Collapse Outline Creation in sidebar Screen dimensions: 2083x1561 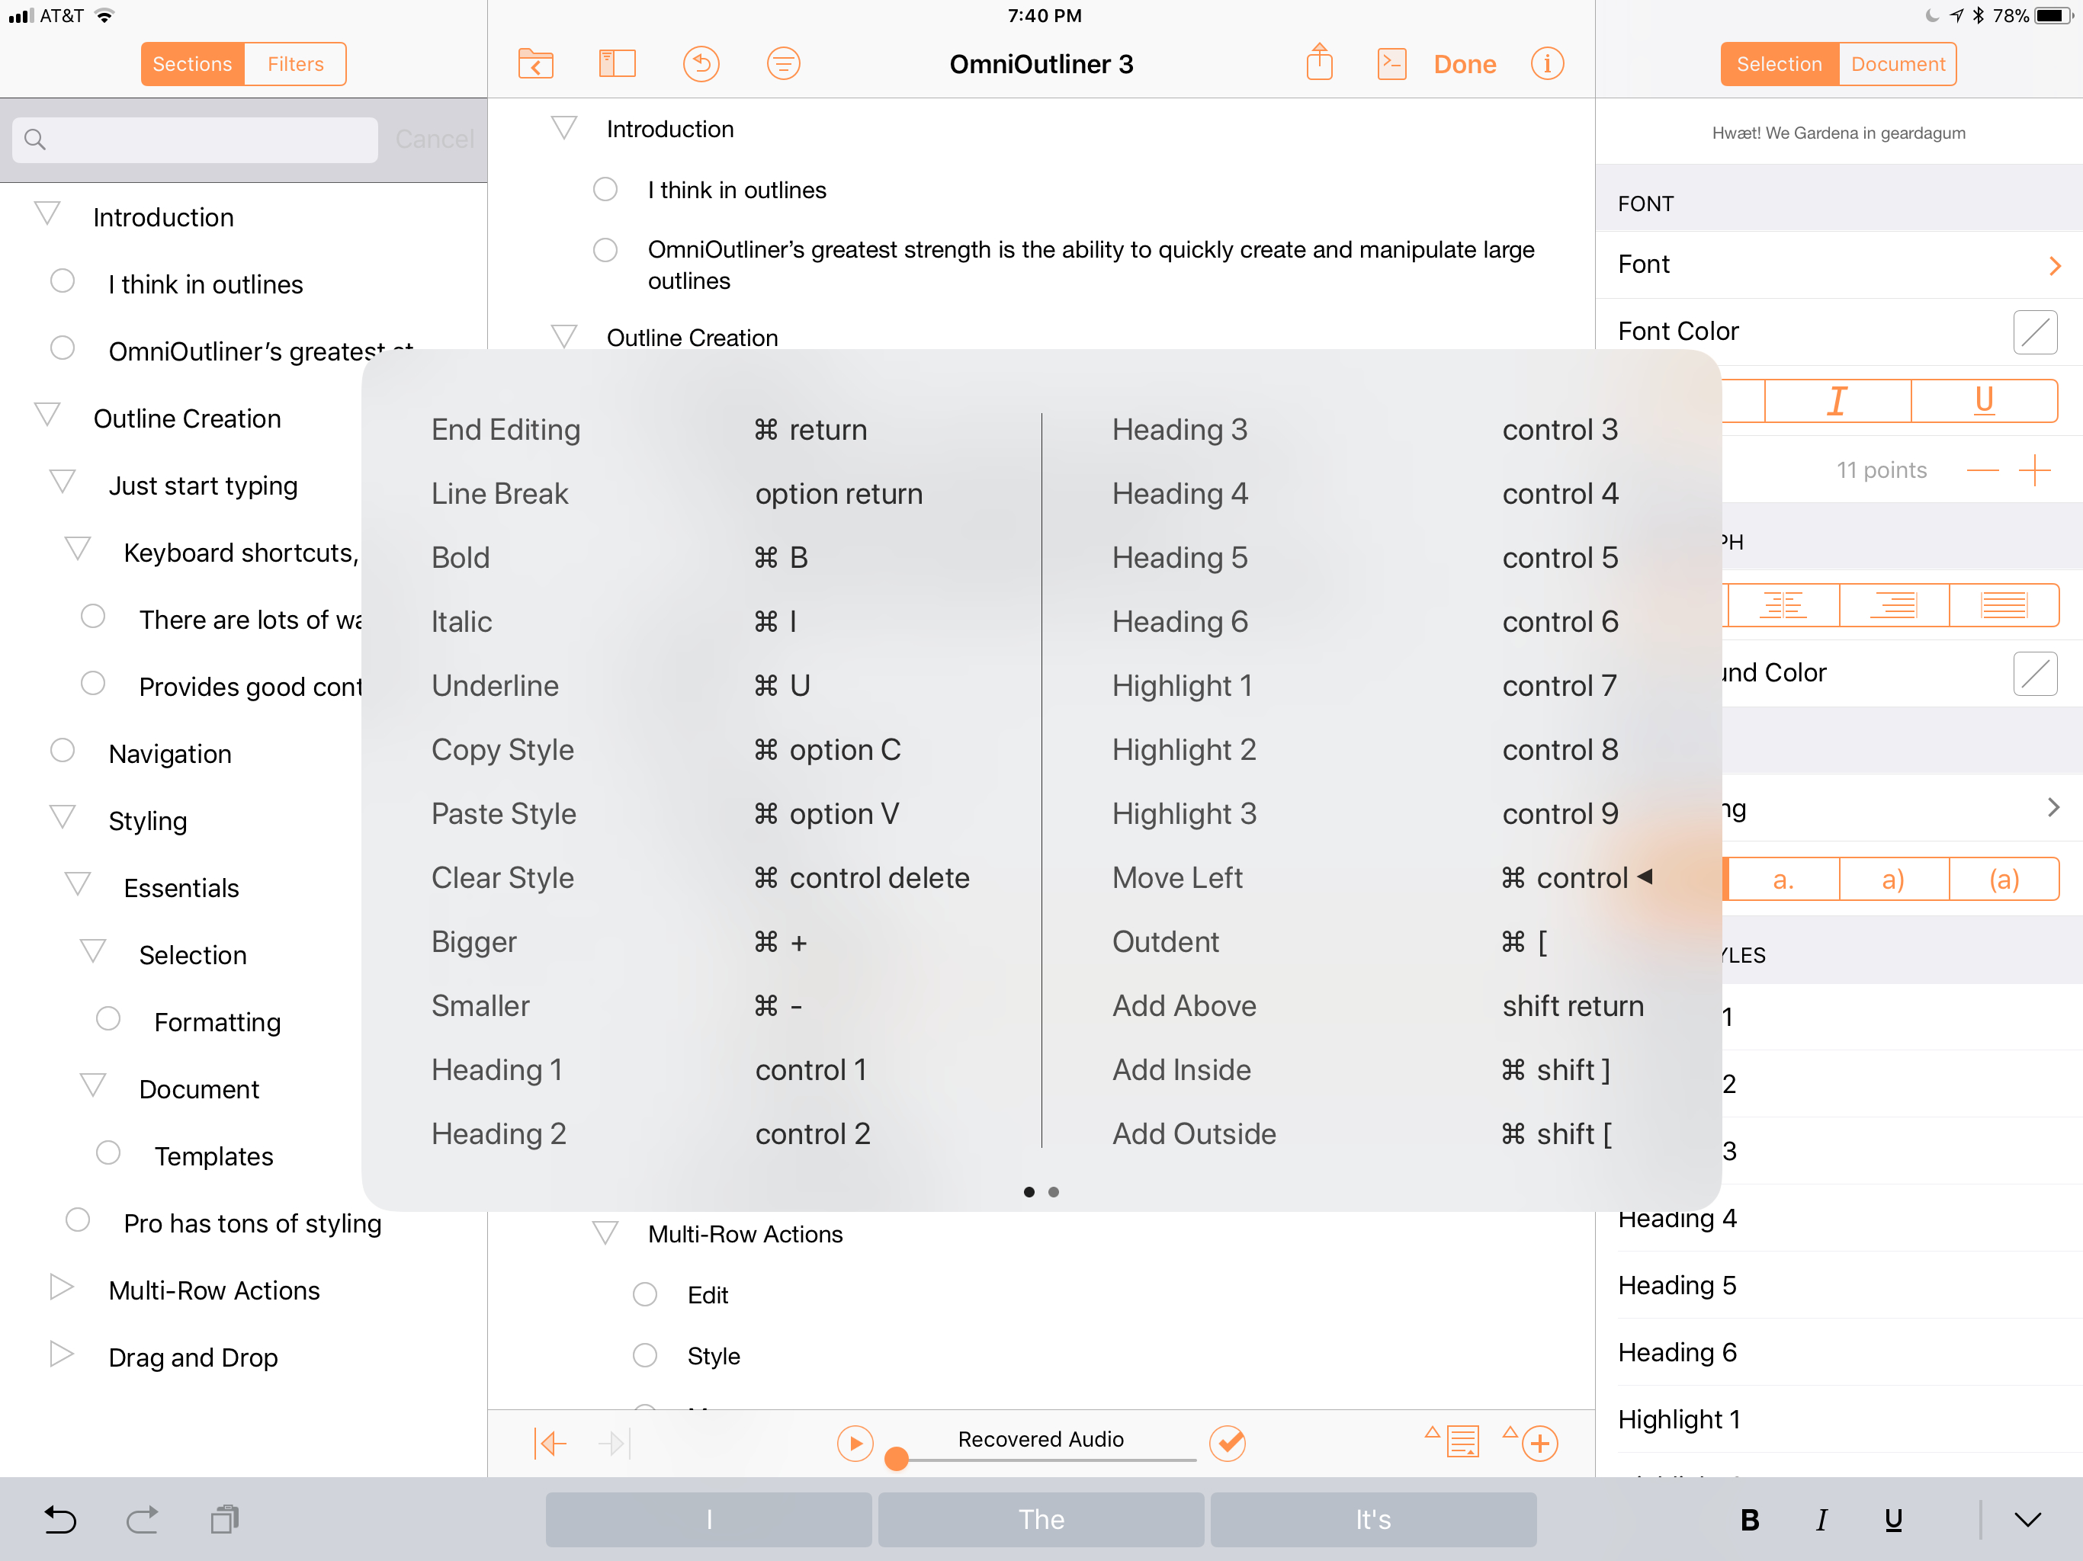(47, 414)
